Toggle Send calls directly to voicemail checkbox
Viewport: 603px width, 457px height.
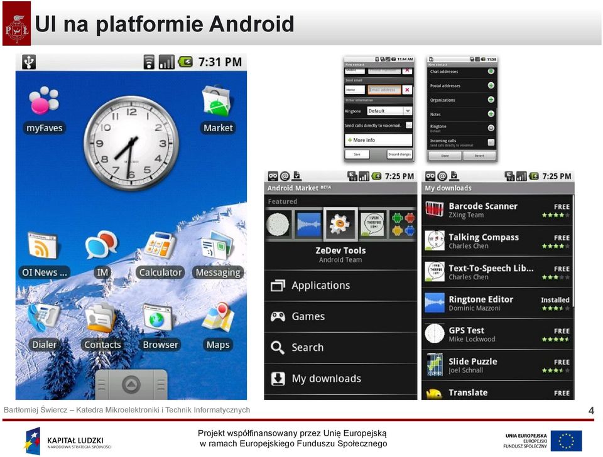click(x=409, y=126)
